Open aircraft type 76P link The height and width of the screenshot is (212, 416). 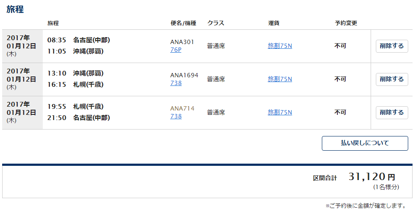point(176,50)
